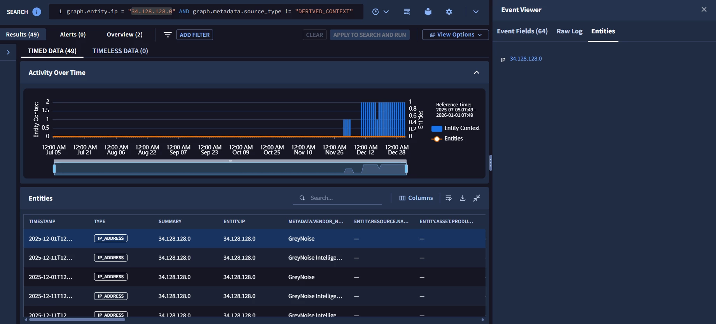Screen dimensions: 716x324
Task: Click the ADD FILTER button
Action: pos(195,35)
